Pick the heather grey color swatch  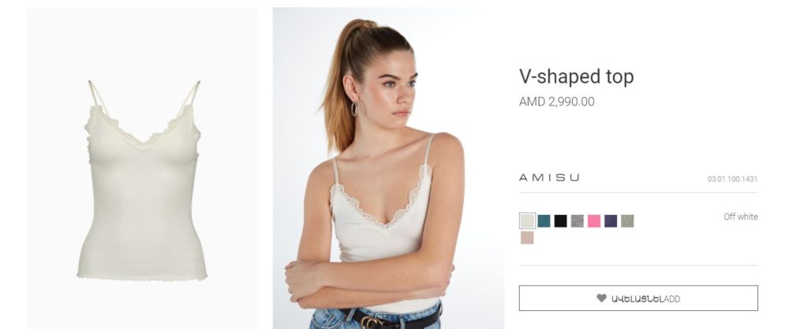coord(578,221)
